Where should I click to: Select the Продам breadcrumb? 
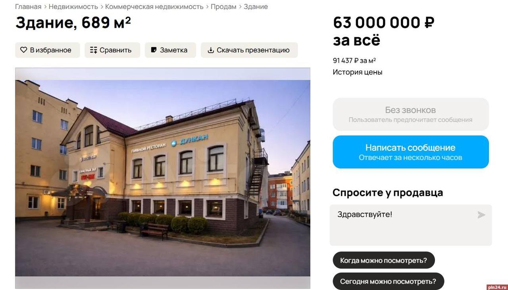coord(223,7)
